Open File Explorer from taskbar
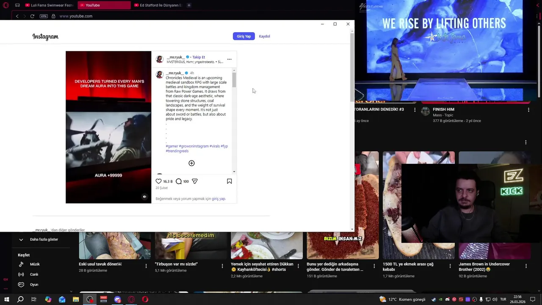The width and height of the screenshot is (542, 305). 76,299
